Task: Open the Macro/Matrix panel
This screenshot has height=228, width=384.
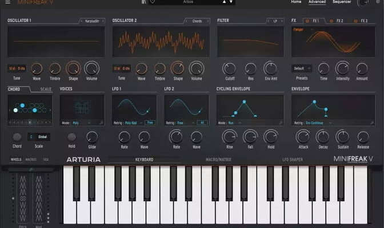Action: (220, 160)
